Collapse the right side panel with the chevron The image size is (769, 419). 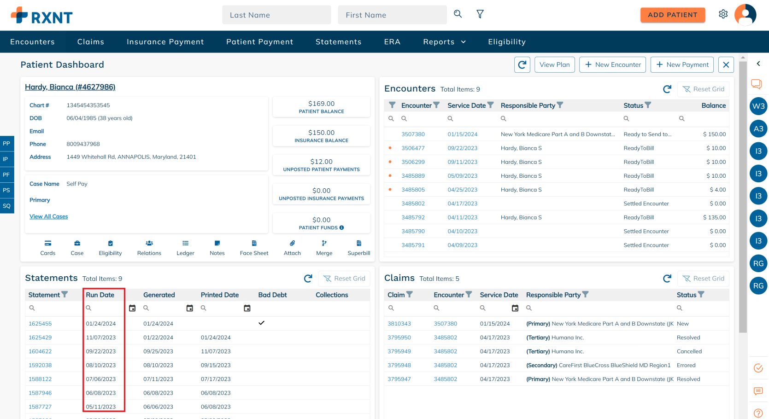click(x=758, y=64)
